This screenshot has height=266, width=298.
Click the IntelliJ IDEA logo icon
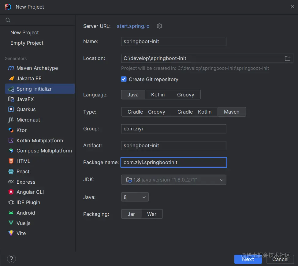pyautogui.click(x=8, y=7)
